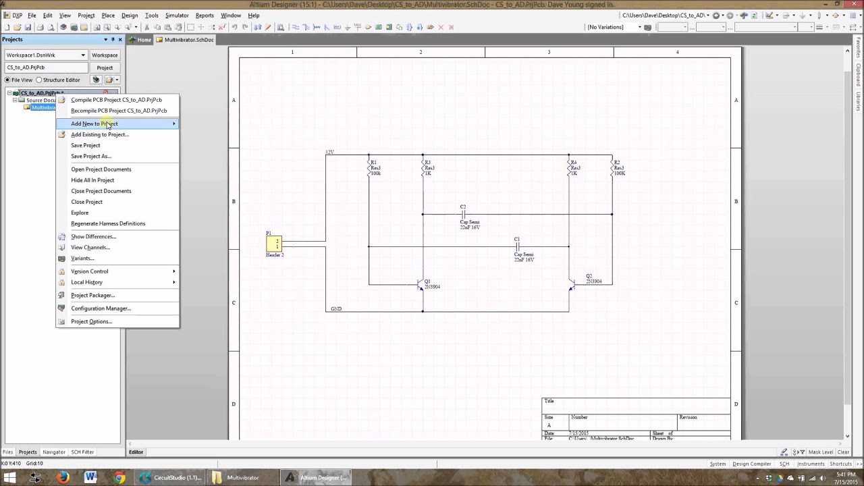Open the Version Control submenu
This screenshot has height=486, width=864.
[118, 271]
